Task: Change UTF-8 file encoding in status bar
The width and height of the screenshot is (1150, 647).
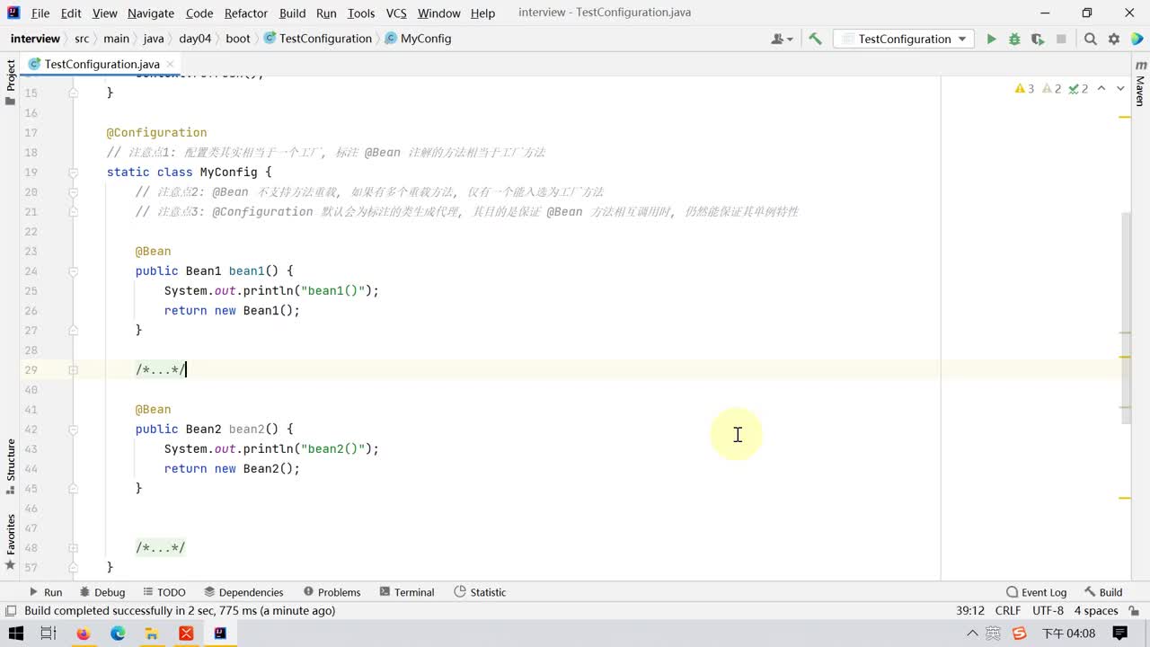Action: (x=1048, y=610)
